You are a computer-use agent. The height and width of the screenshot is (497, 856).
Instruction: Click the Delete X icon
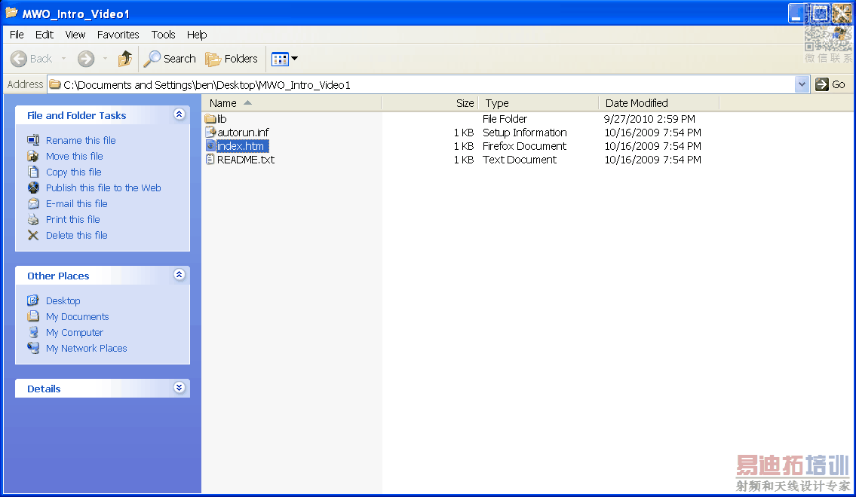click(33, 235)
